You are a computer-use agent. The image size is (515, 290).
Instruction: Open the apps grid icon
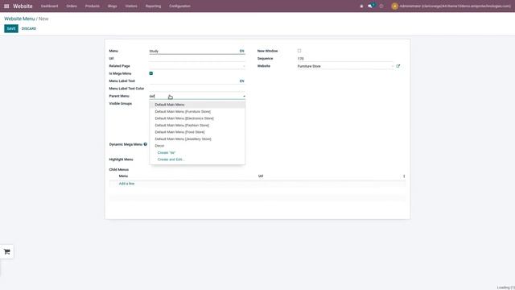click(6, 6)
